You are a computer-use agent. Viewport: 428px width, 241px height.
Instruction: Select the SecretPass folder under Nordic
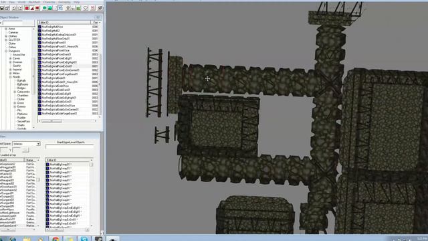23,121
